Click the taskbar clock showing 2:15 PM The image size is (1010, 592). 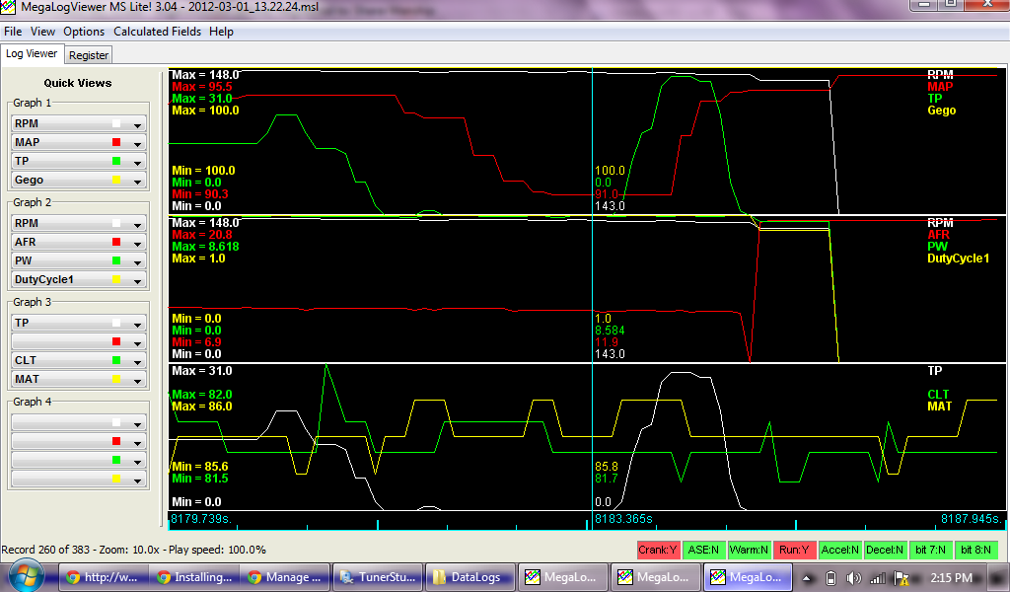click(952, 578)
